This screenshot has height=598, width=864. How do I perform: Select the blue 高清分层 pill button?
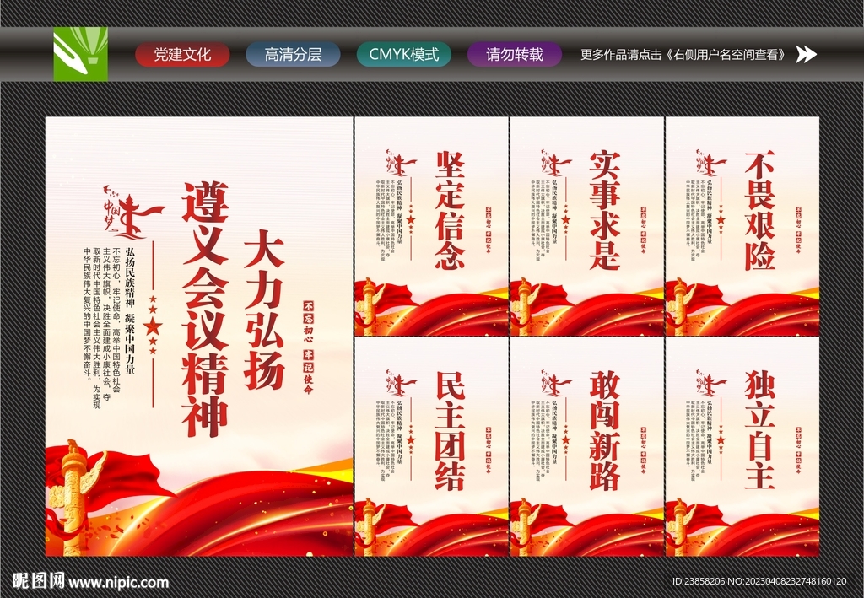pos(293,55)
